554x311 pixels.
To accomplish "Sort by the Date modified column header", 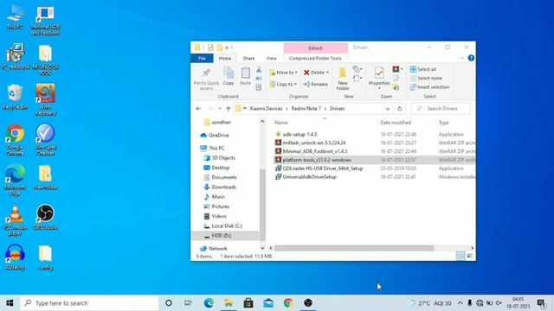I will click(x=396, y=123).
